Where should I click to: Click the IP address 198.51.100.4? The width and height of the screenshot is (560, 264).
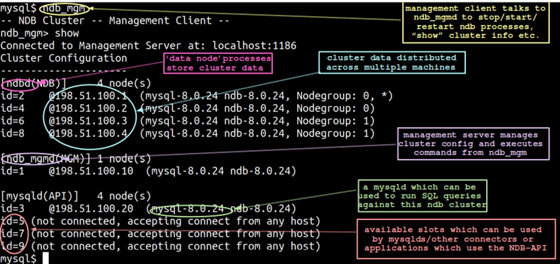(88, 133)
